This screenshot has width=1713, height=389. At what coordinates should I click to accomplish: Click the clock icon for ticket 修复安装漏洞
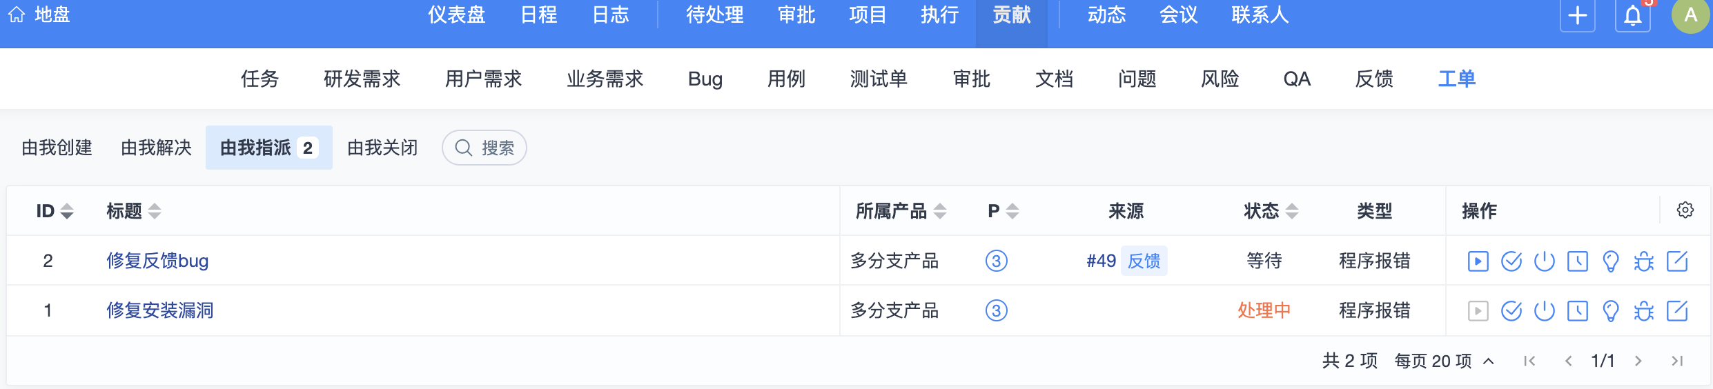[x=1577, y=311]
